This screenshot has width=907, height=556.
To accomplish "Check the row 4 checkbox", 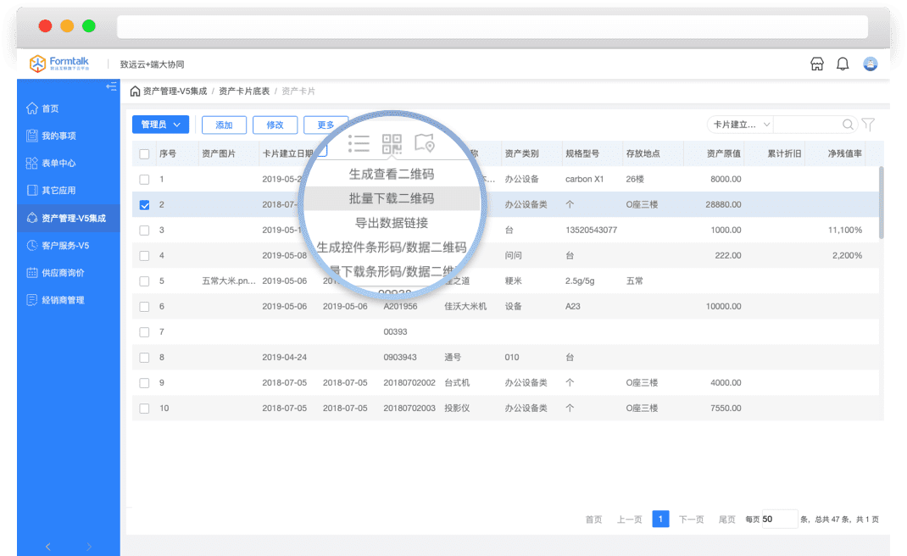I will coord(145,256).
